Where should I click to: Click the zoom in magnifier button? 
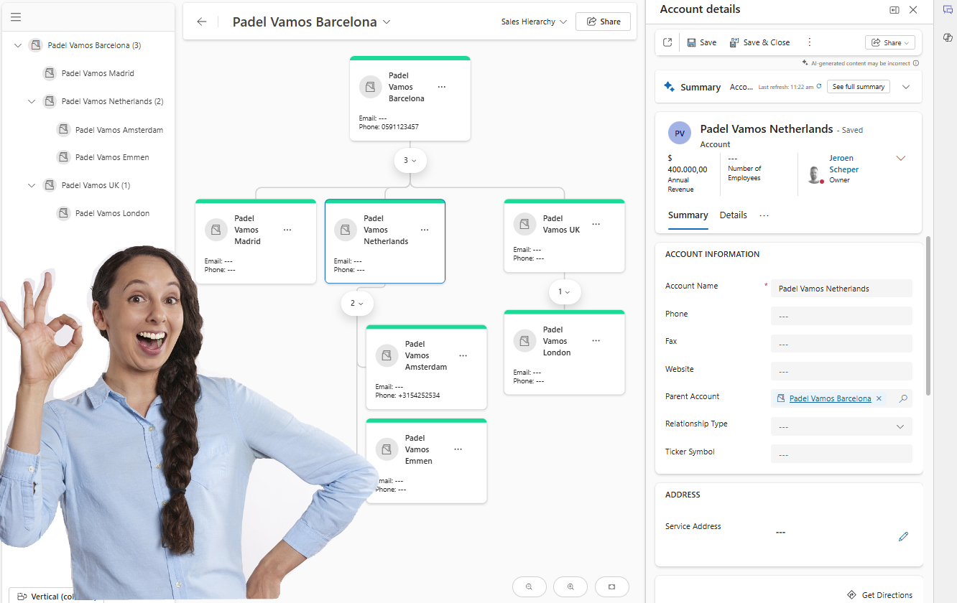click(570, 586)
